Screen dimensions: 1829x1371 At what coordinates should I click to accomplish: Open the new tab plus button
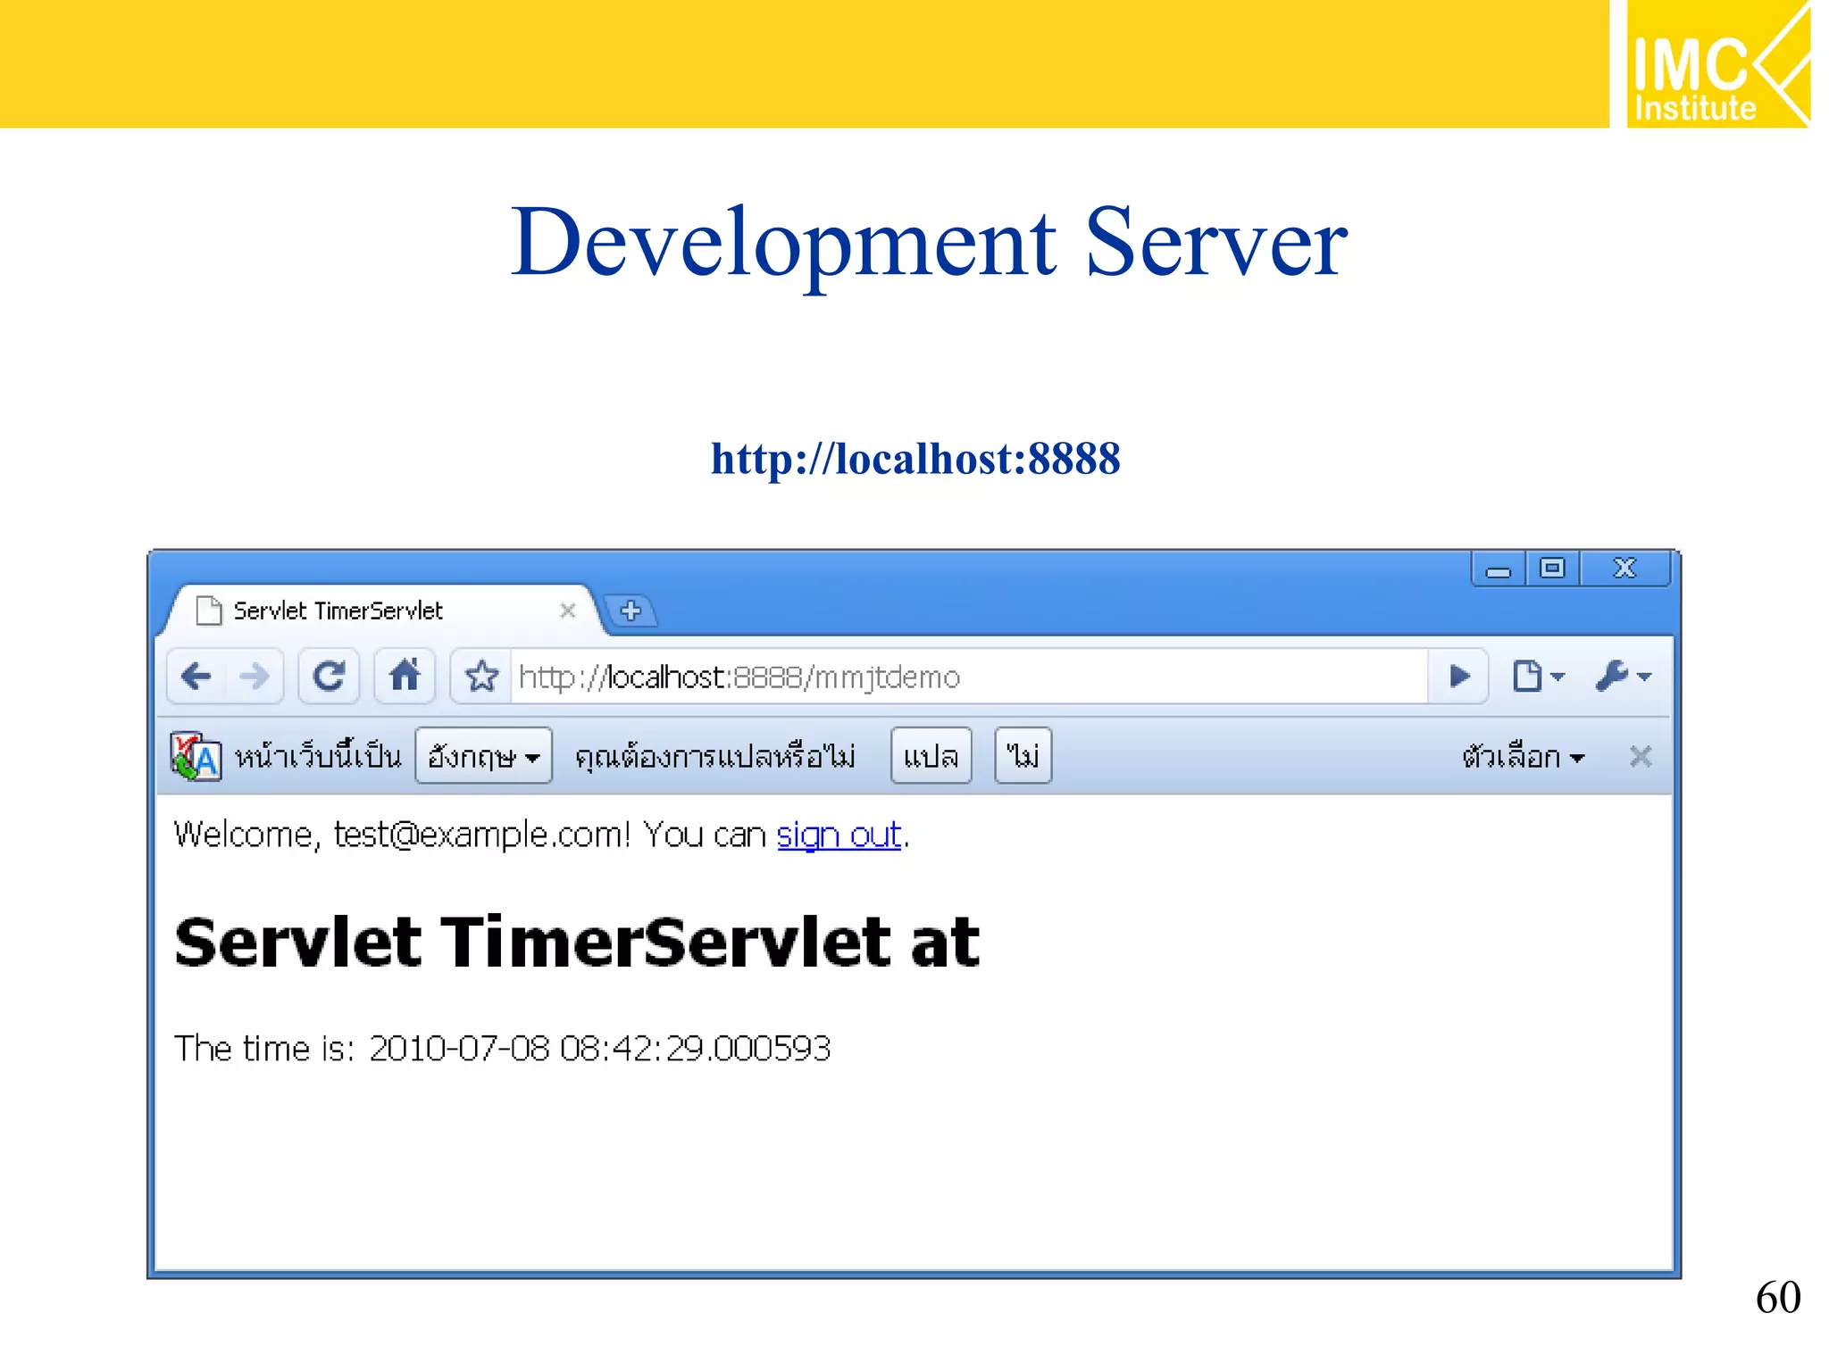coord(631,611)
